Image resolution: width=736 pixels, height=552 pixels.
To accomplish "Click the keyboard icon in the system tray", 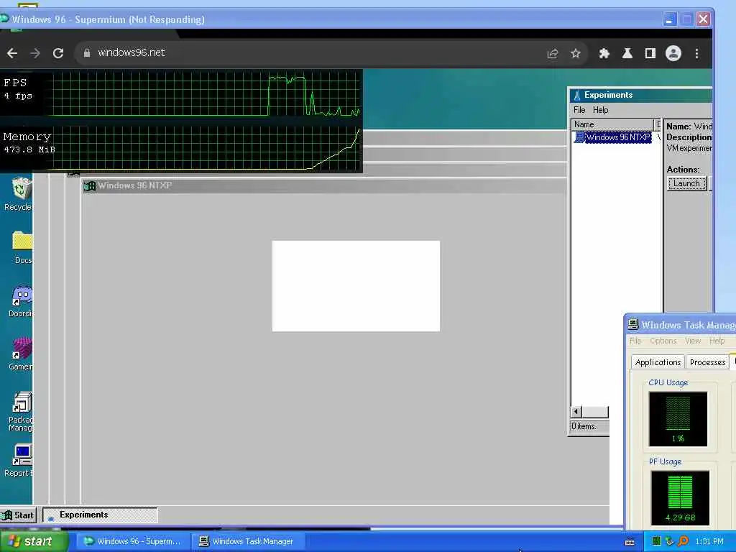I will [x=630, y=542].
